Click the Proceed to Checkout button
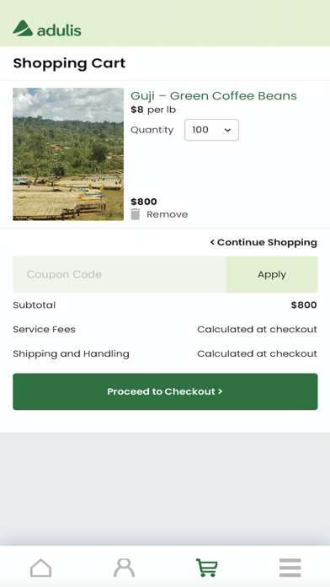 click(165, 391)
